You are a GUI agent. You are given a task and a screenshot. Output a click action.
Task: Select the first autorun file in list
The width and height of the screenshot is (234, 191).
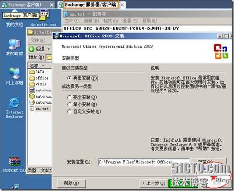click(x=40, y=90)
